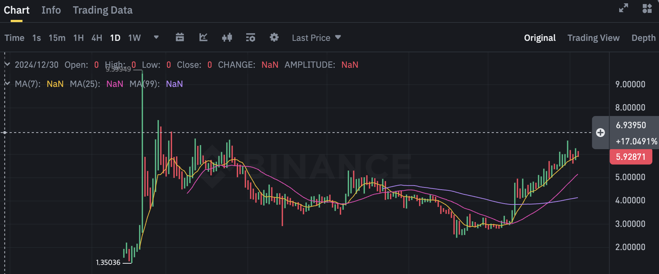Open more intervals dropdown arrow

[156, 38]
